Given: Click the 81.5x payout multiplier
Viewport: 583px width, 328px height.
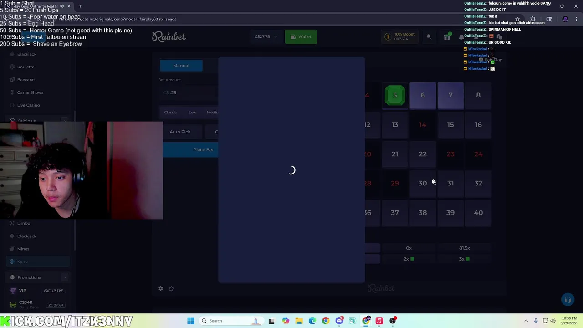Looking at the screenshot, I should pos(464,248).
